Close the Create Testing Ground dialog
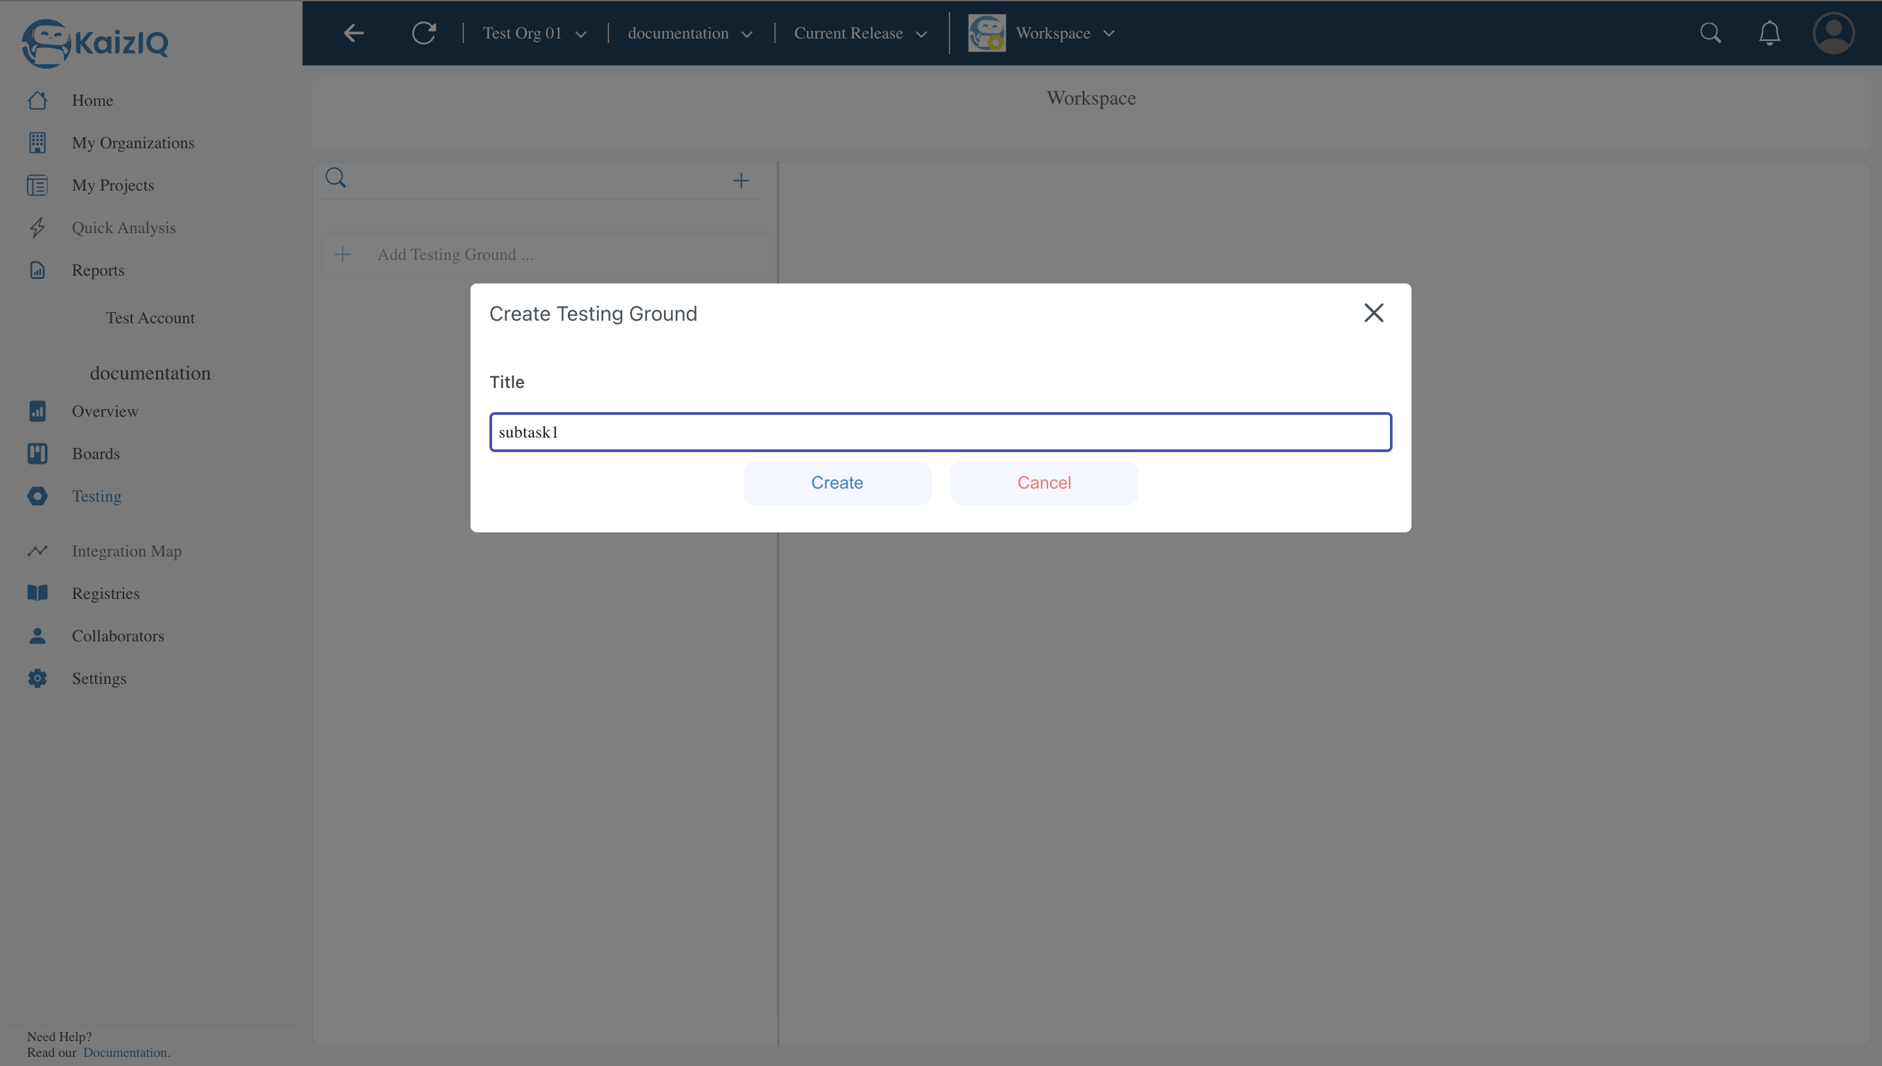The width and height of the screenshot is (1882, 1066). pyautogui.click(x=1374, y=314)
